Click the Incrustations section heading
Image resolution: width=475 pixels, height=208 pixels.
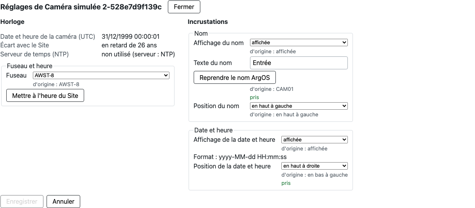208,22
